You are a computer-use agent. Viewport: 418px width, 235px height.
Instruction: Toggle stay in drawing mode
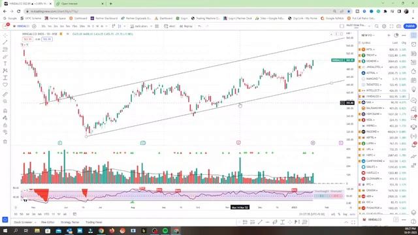5,117
